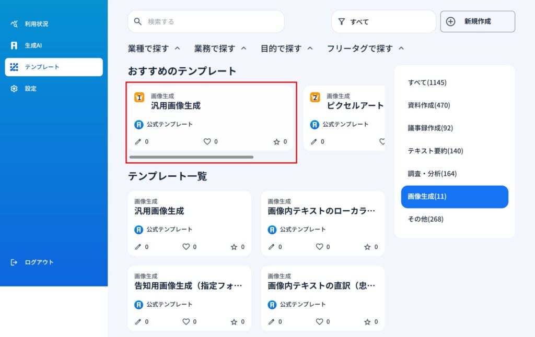The image size is (535, 337).
Task: Select the 議事録作成(92) category
Action: click(x=431, y=128)
